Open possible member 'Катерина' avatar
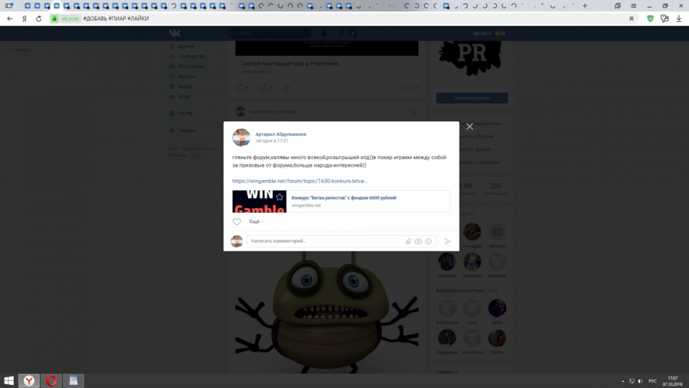Image resolution: width=689 pixels, height=388 pixels. [x=447, y=338]
